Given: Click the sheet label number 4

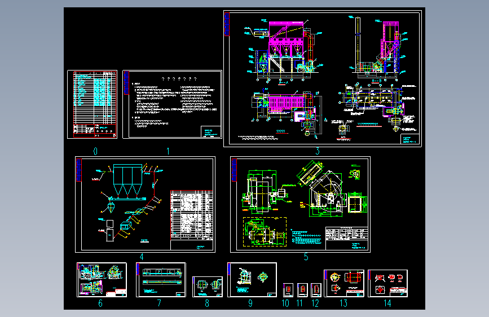Looking at the screenshot, I should tap(142, 257).
